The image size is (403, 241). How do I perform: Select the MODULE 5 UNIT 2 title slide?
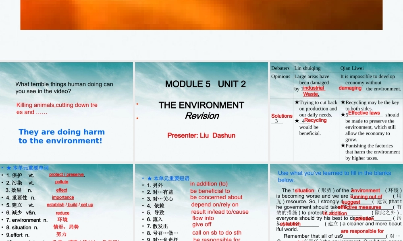pos(201,112)
